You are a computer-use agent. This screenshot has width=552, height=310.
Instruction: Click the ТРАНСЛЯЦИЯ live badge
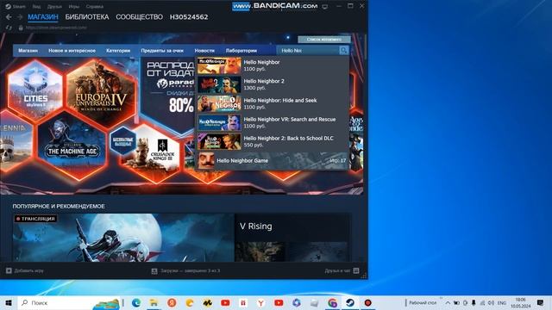click(35, 219)
